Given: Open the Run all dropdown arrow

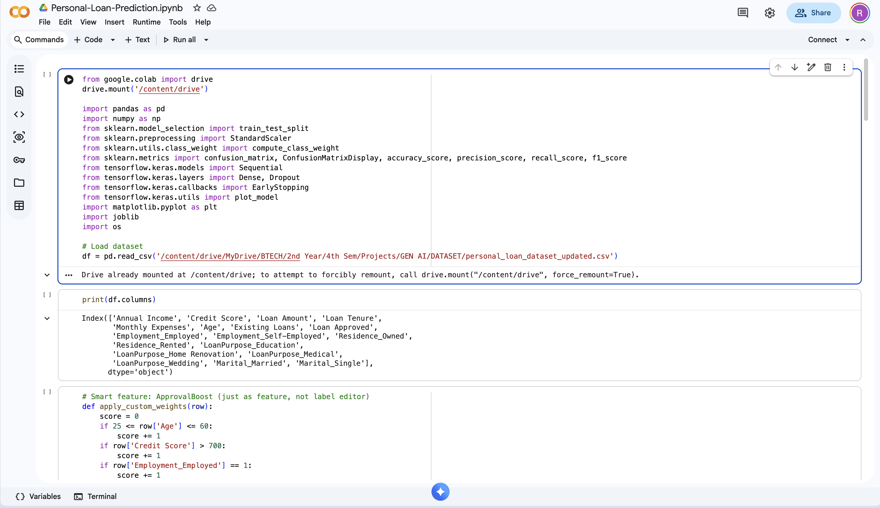Looking at the screenshot, I should 206,40.
